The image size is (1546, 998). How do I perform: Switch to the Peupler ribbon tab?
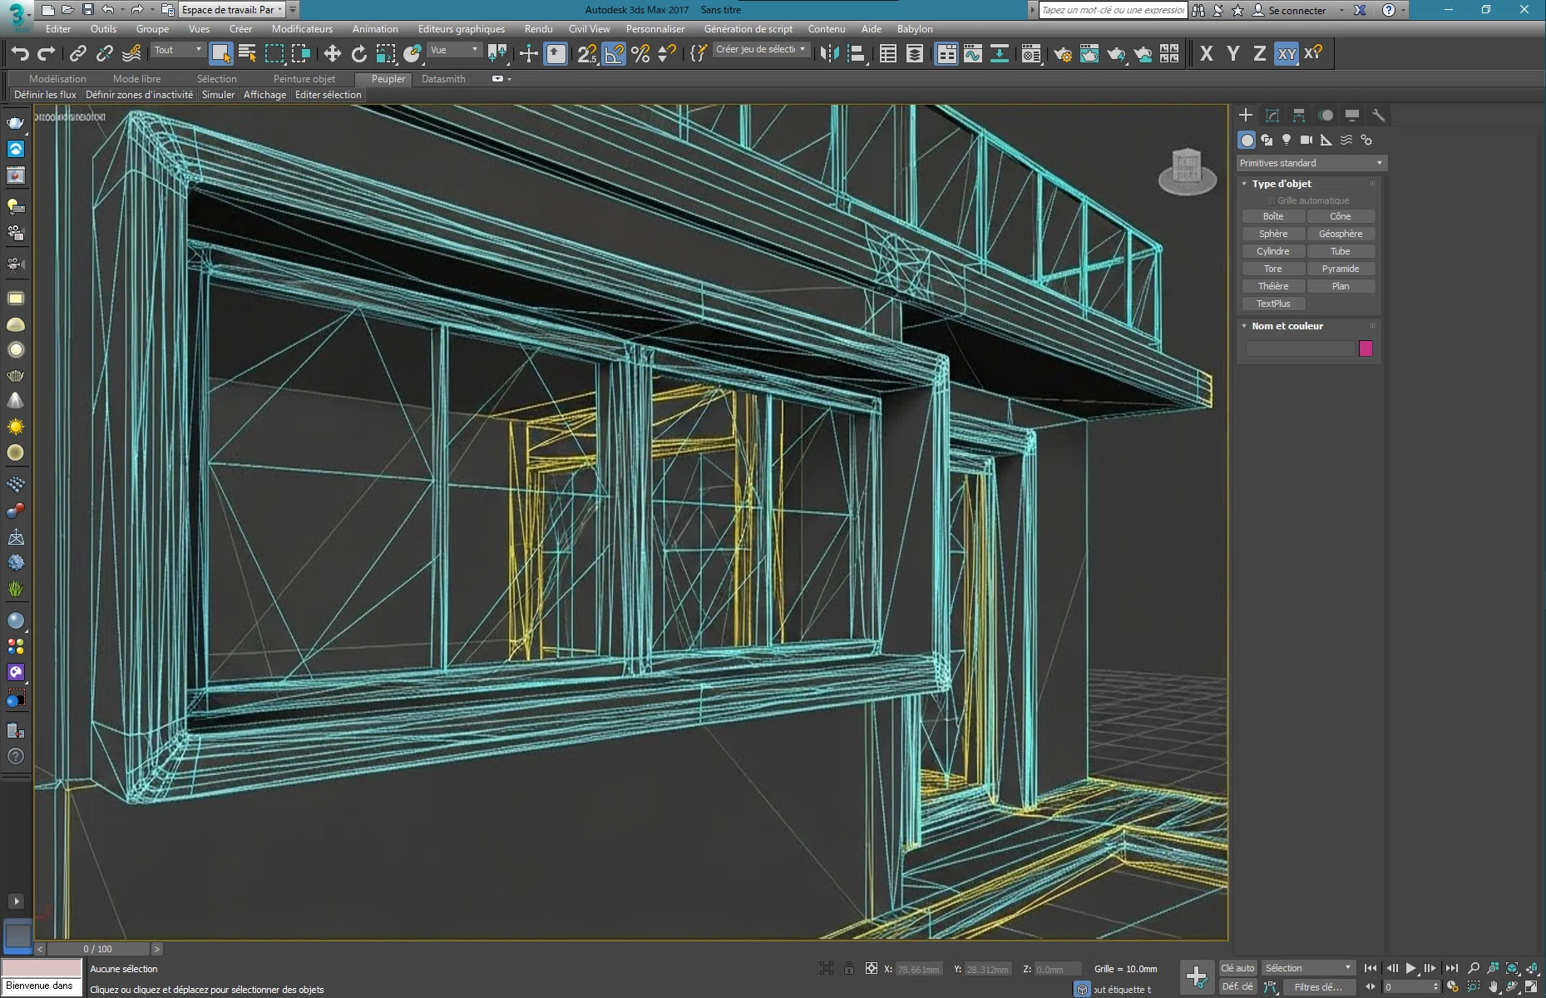click(388, 79)
